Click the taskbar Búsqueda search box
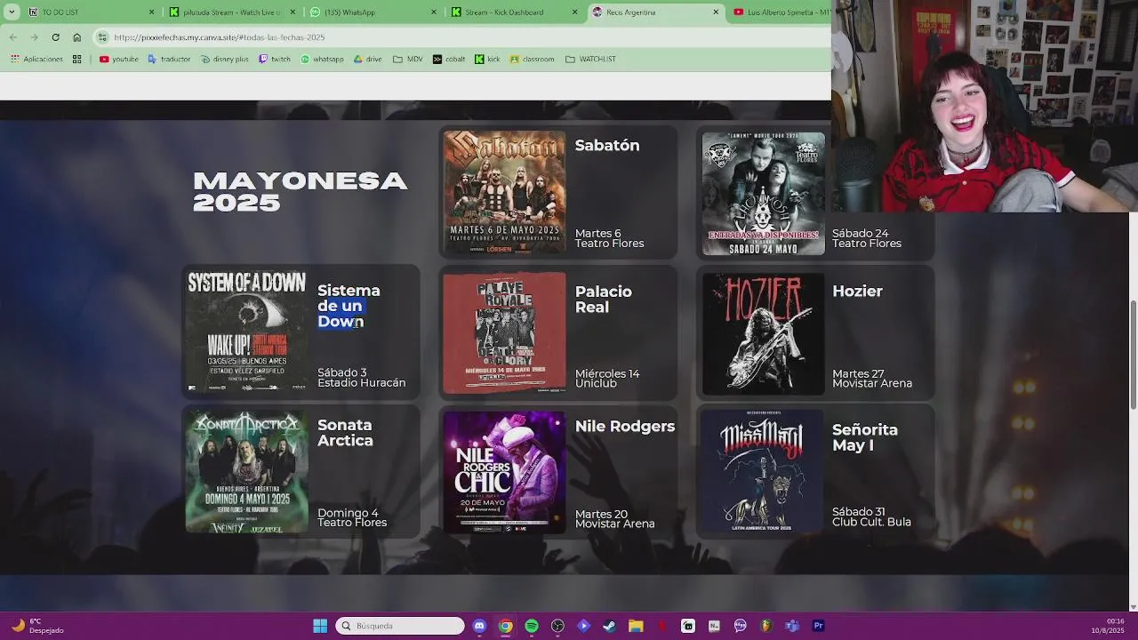 (x=400, y=626)
